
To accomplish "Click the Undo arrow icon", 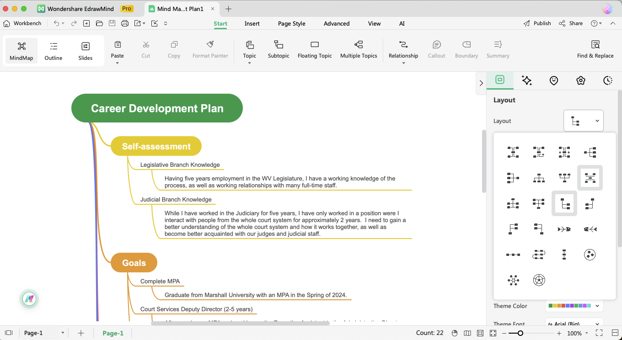I will (x=56, y=23).
